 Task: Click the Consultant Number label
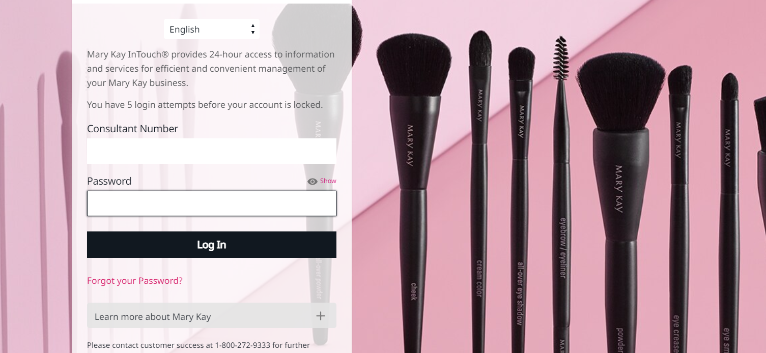tap(132, 129)
